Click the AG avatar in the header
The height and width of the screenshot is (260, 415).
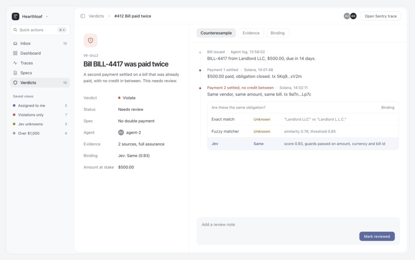click(353, 16)
